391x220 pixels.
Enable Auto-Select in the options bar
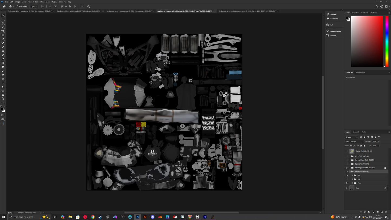17,6
